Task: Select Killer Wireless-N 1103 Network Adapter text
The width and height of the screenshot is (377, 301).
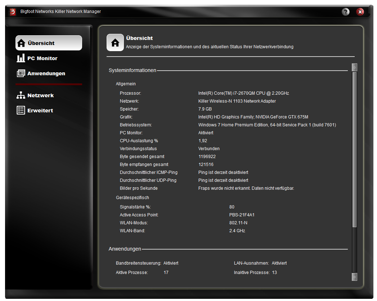Action: click(237, 101)
